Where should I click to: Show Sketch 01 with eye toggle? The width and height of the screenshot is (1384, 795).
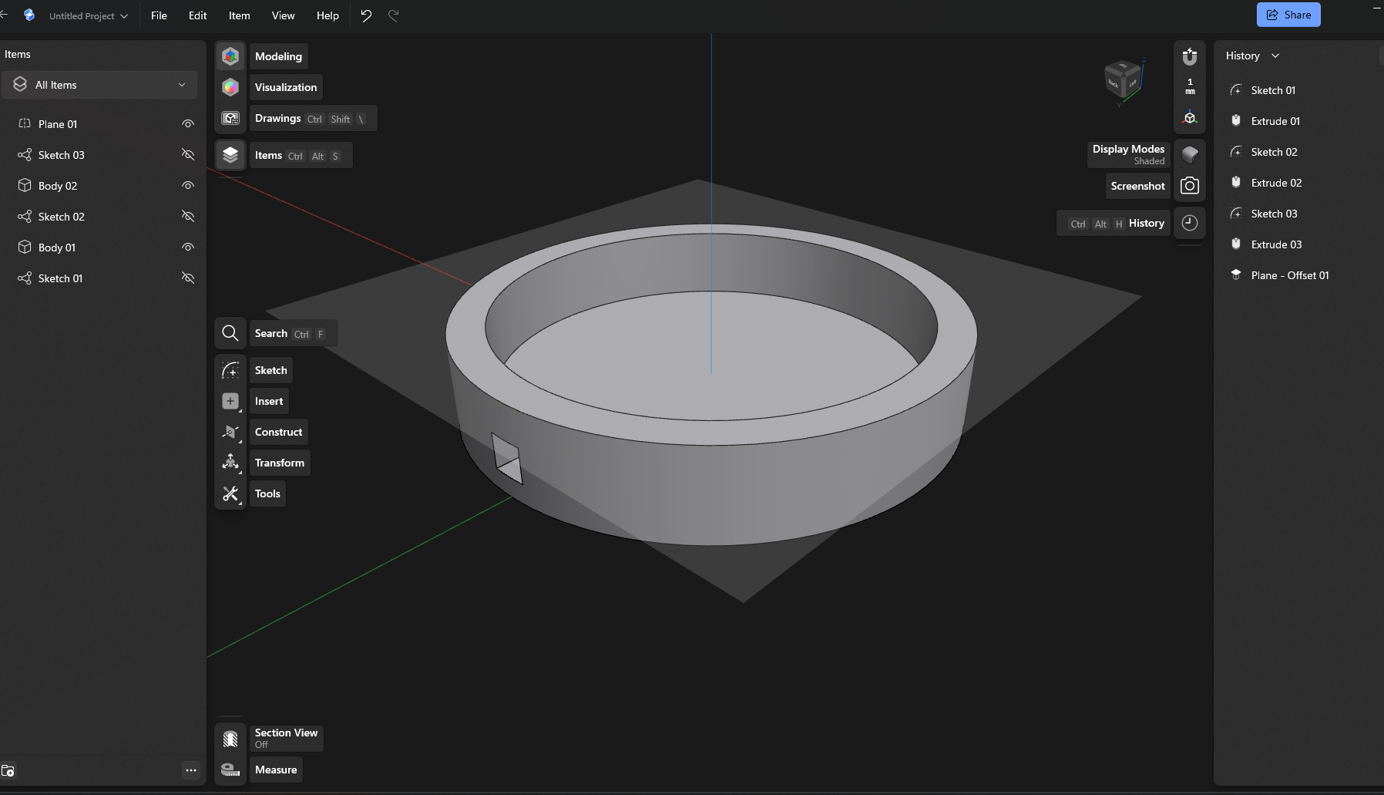pos(187,278)
